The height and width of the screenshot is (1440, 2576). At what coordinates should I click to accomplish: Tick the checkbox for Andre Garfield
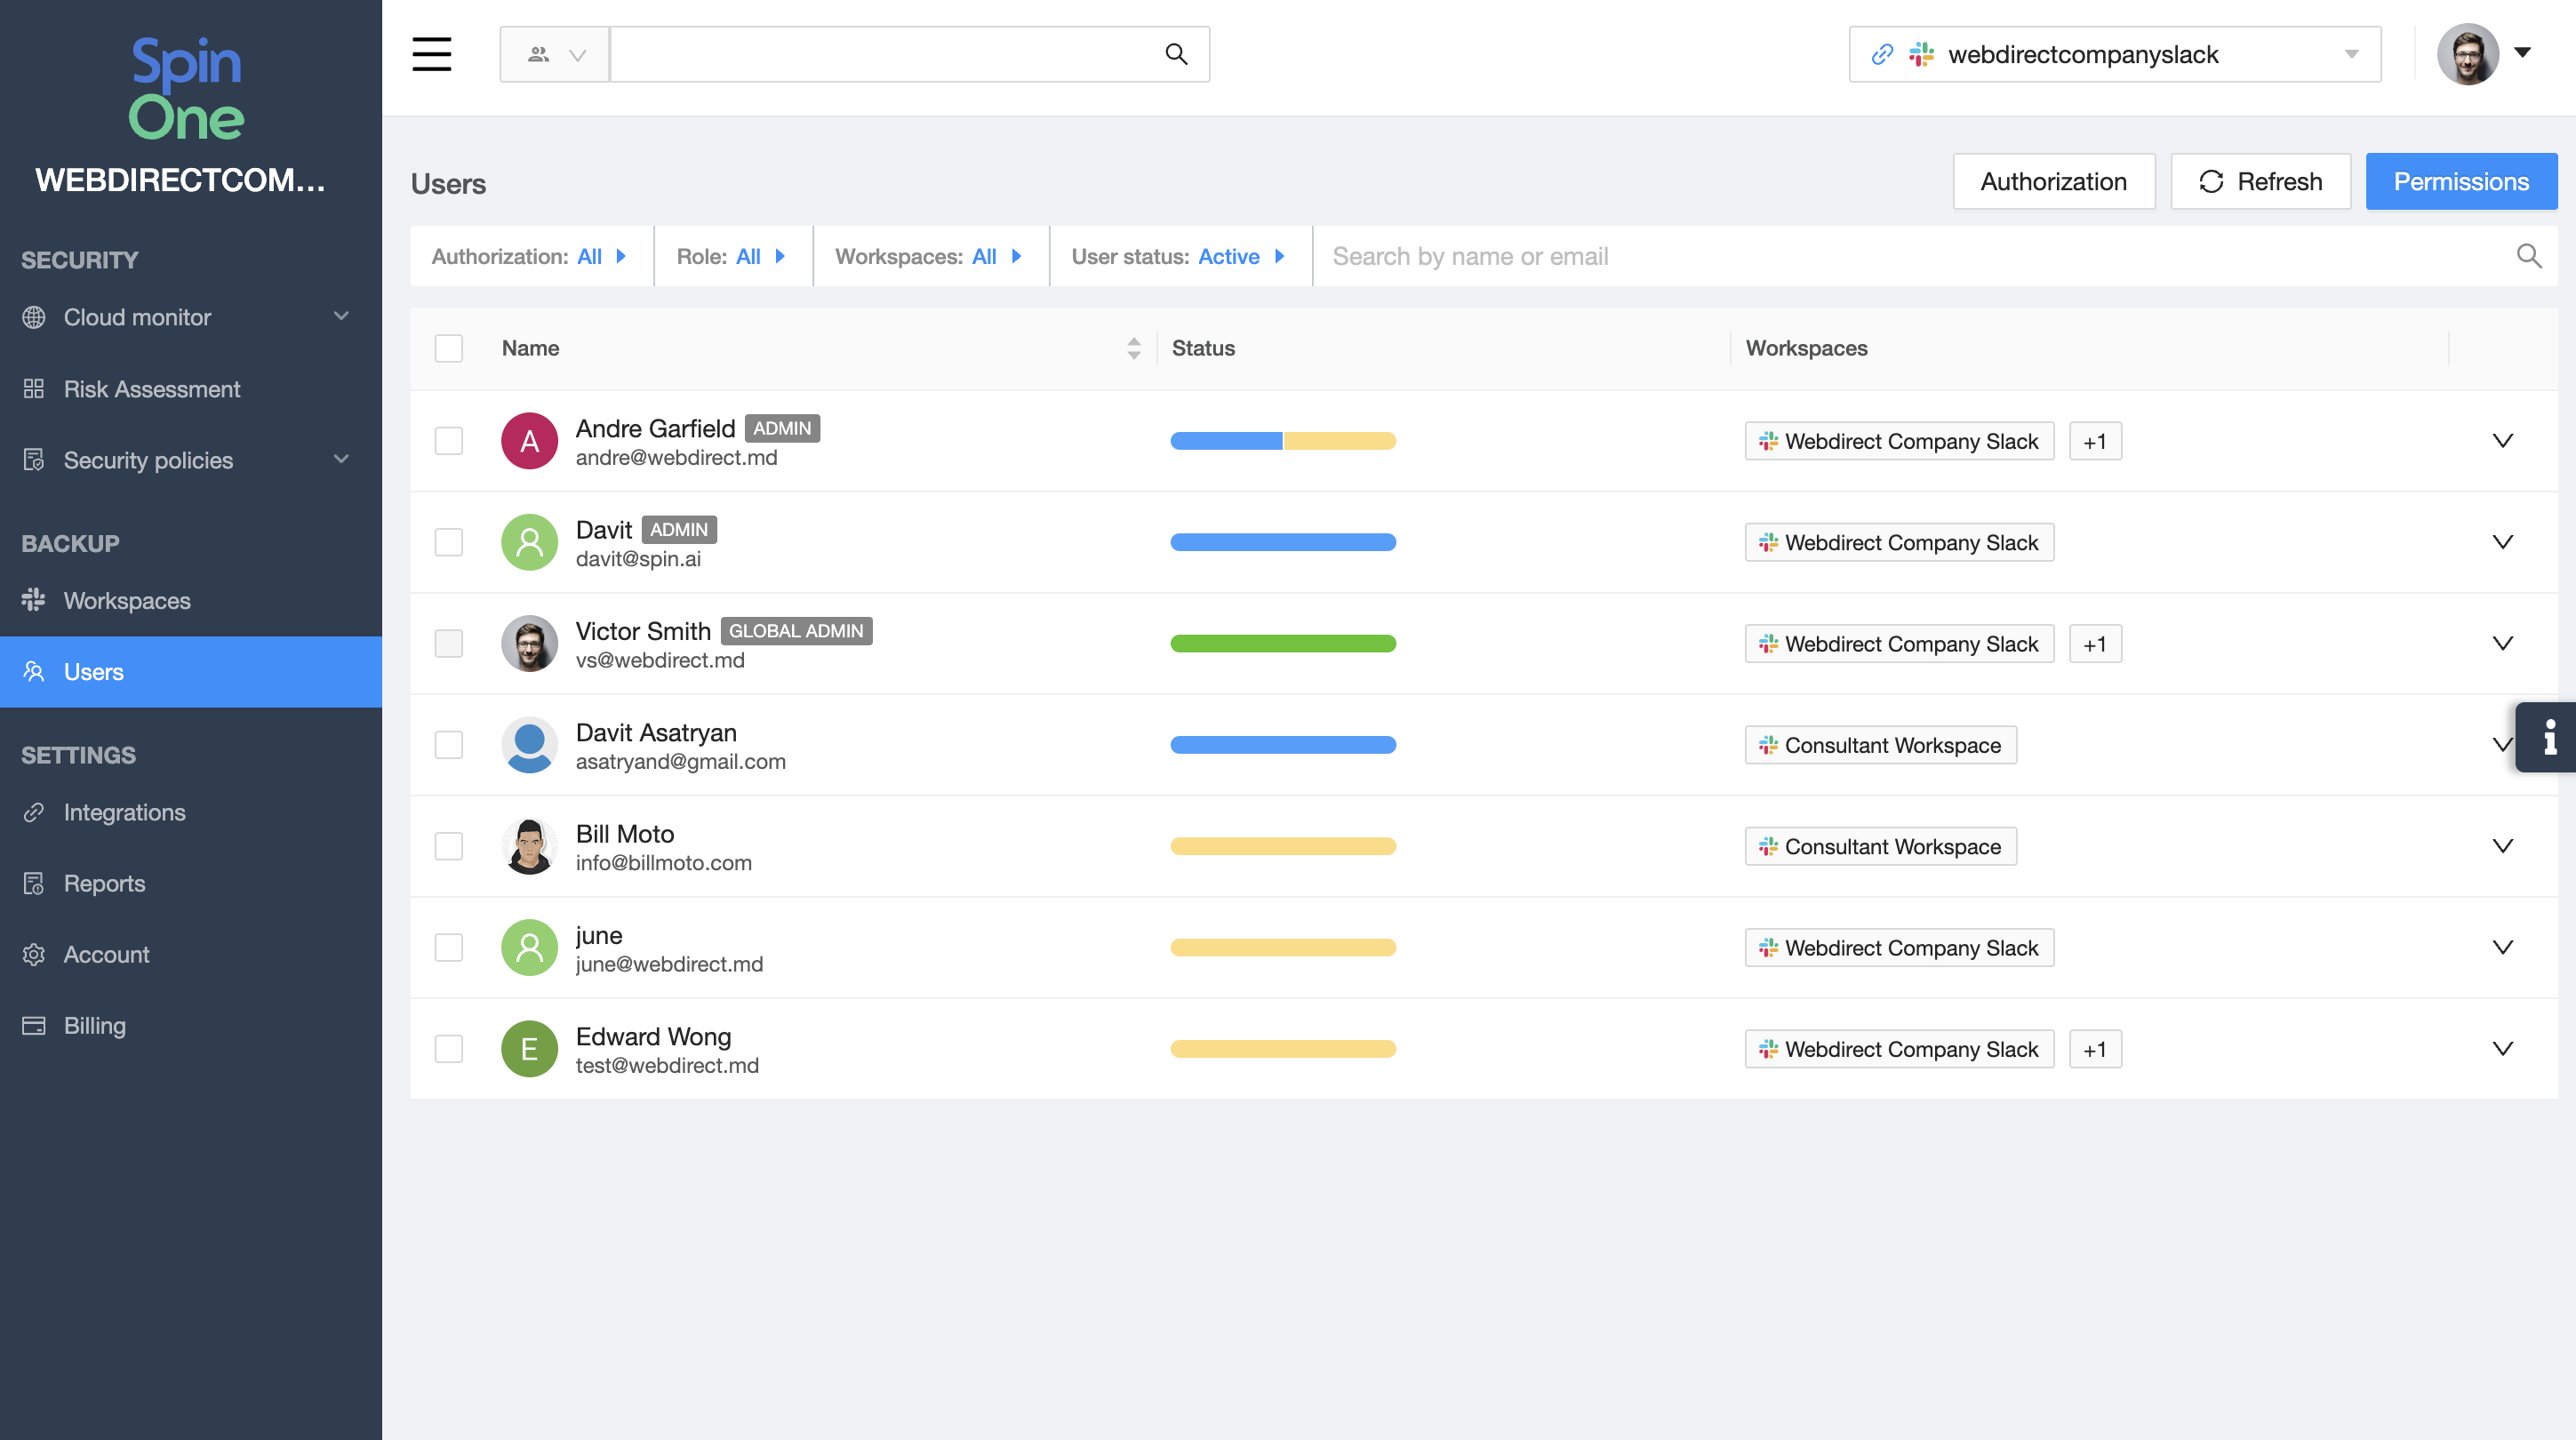449,441
